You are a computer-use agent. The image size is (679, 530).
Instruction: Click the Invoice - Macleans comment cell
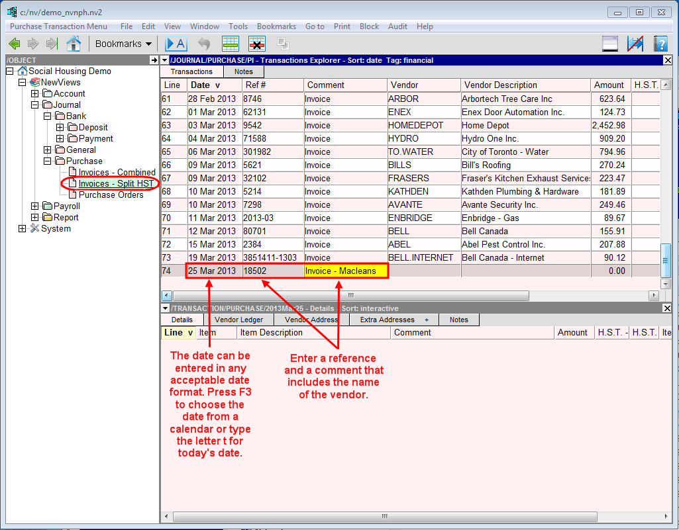345,271
